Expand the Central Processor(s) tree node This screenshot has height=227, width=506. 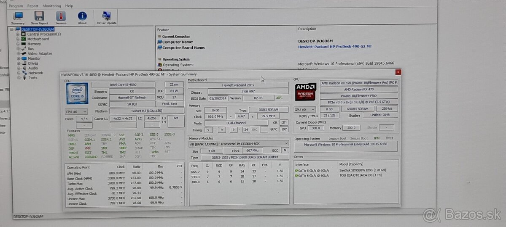coord(18,34)
